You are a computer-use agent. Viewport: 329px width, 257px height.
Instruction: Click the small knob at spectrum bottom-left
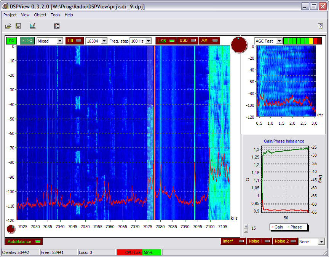pos(11,229)
